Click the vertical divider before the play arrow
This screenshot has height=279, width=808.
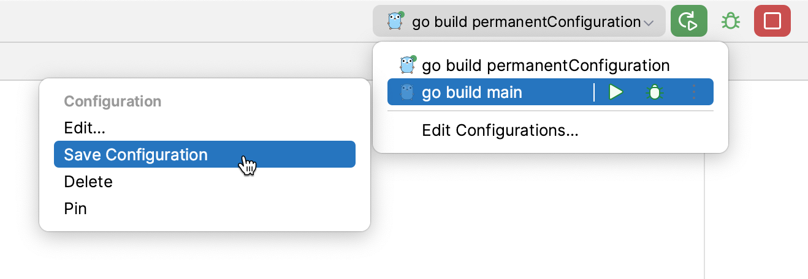coord(594,92)
